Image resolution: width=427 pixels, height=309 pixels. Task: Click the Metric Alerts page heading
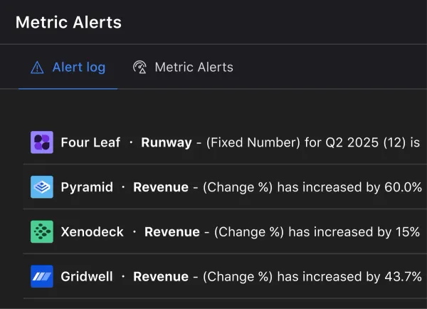68,22
